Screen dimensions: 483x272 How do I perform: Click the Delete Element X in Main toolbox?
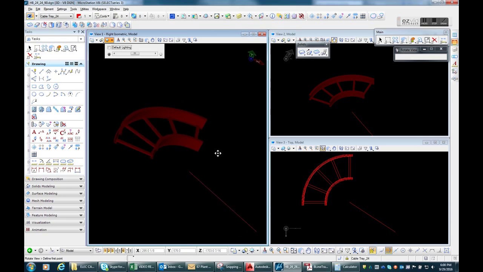coord(434,40)
